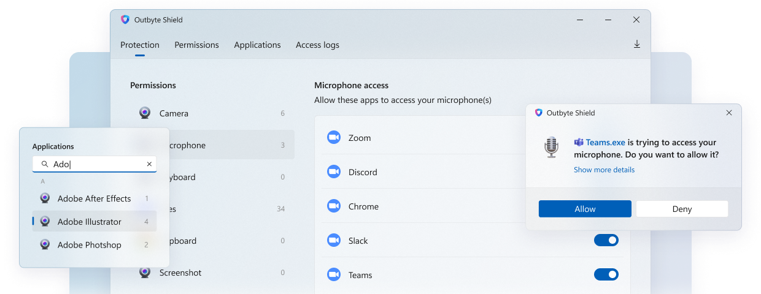
Task: Click the Camera permission count 6
Action: 283,113
